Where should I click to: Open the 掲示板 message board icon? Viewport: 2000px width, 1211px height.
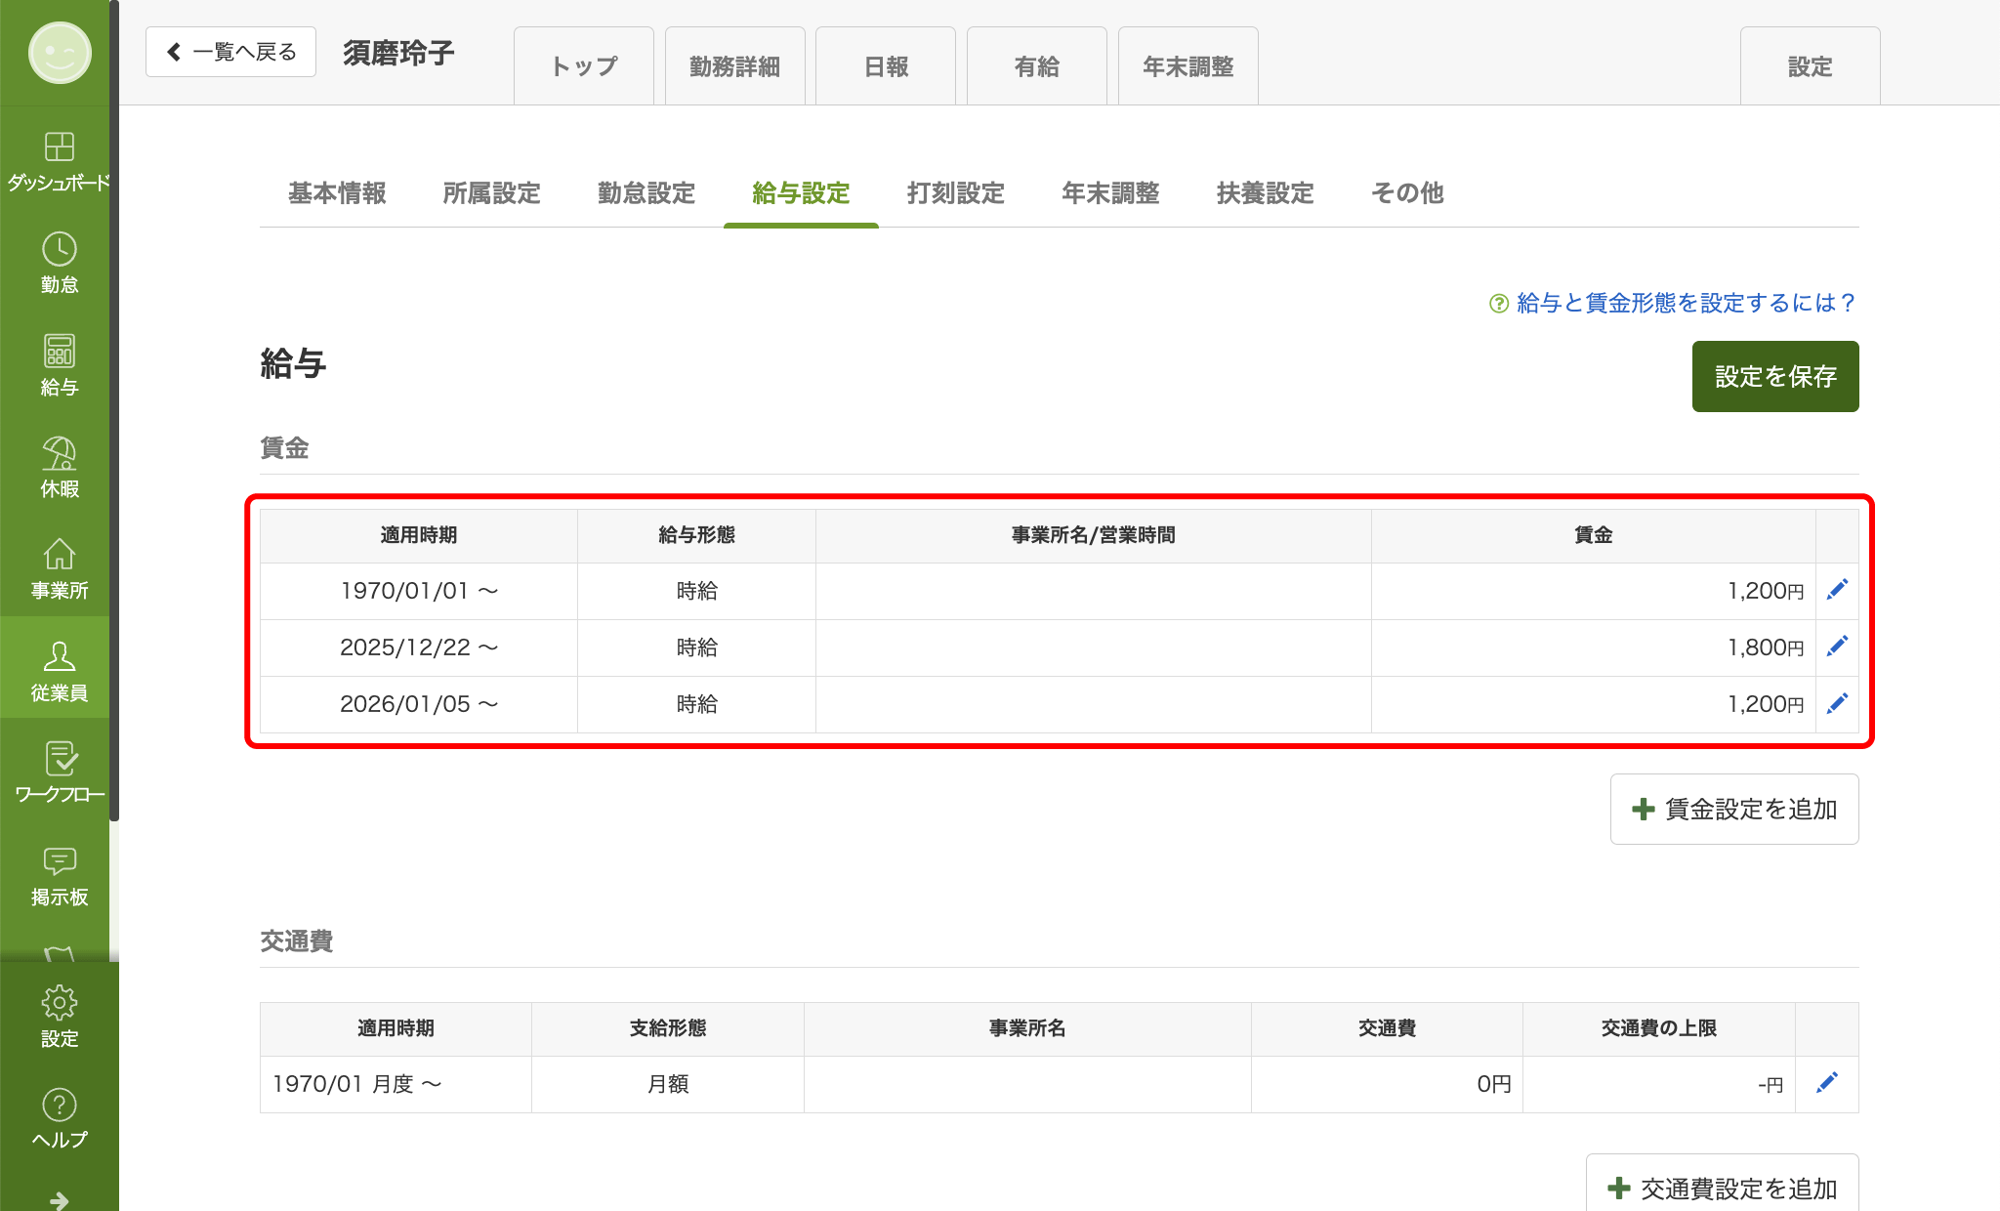59,862
